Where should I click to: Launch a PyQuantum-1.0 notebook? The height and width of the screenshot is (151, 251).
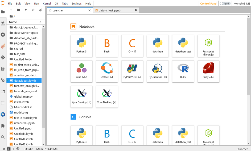pyautogui.click(x=158, y=71)
